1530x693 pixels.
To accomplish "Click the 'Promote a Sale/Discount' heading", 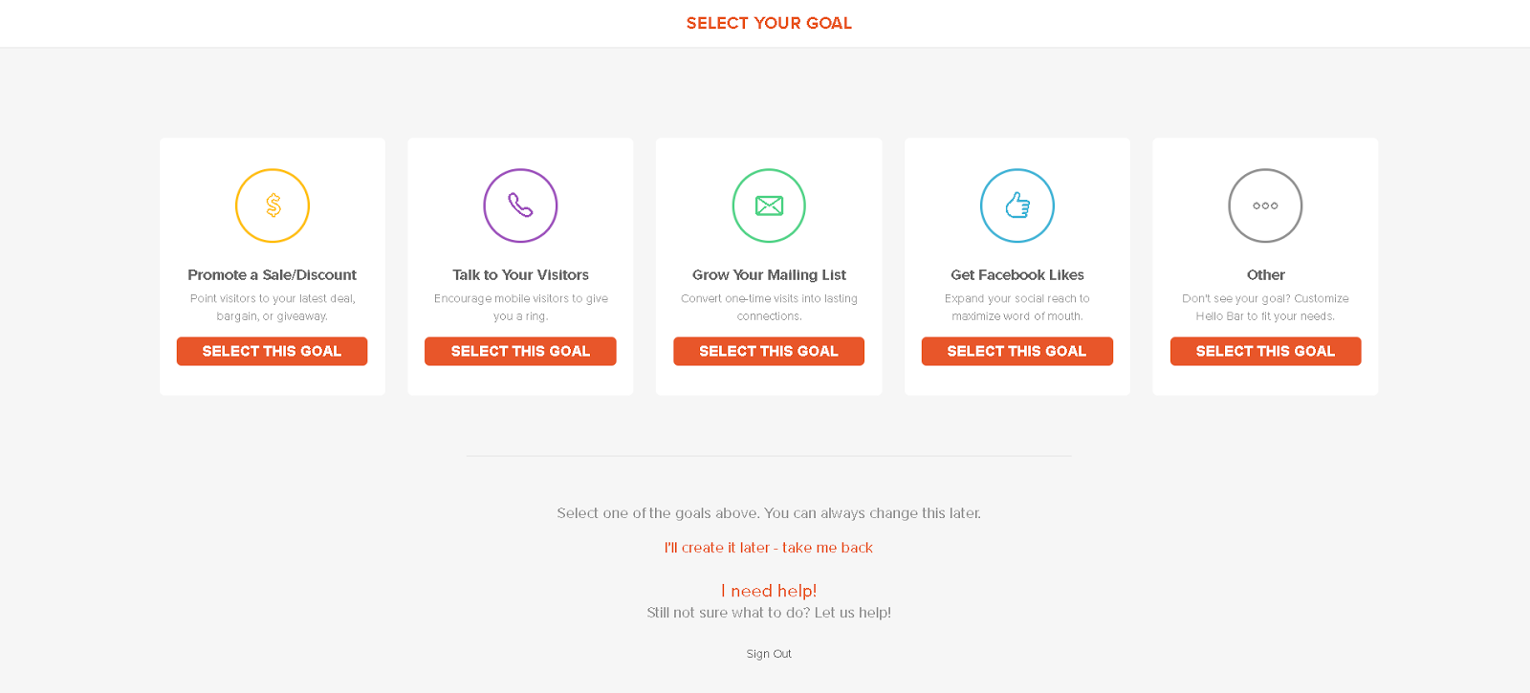I will click(273, 275).
